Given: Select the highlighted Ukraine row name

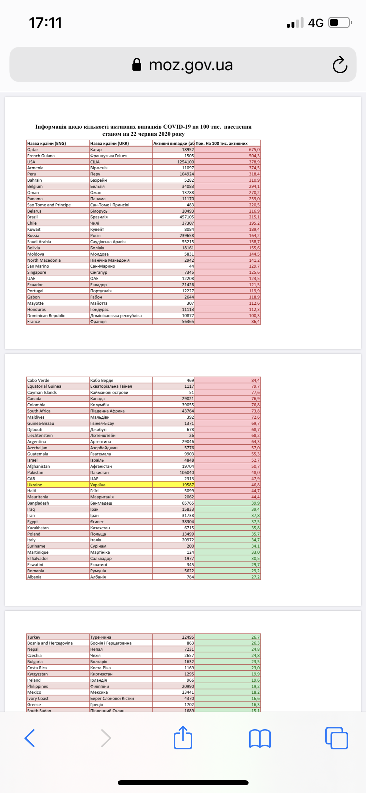Looking at the screenshot, I should point(35,485).
